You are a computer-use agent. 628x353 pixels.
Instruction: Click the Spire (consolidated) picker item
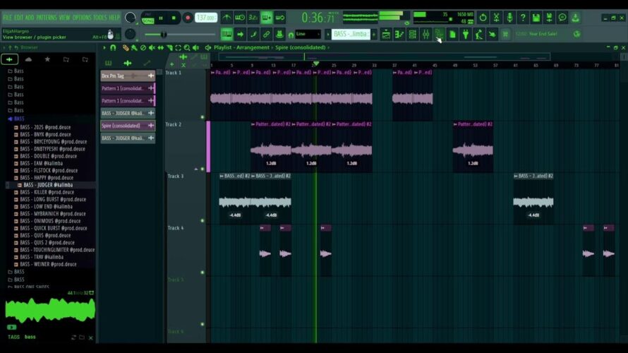(x=128, y=126)
